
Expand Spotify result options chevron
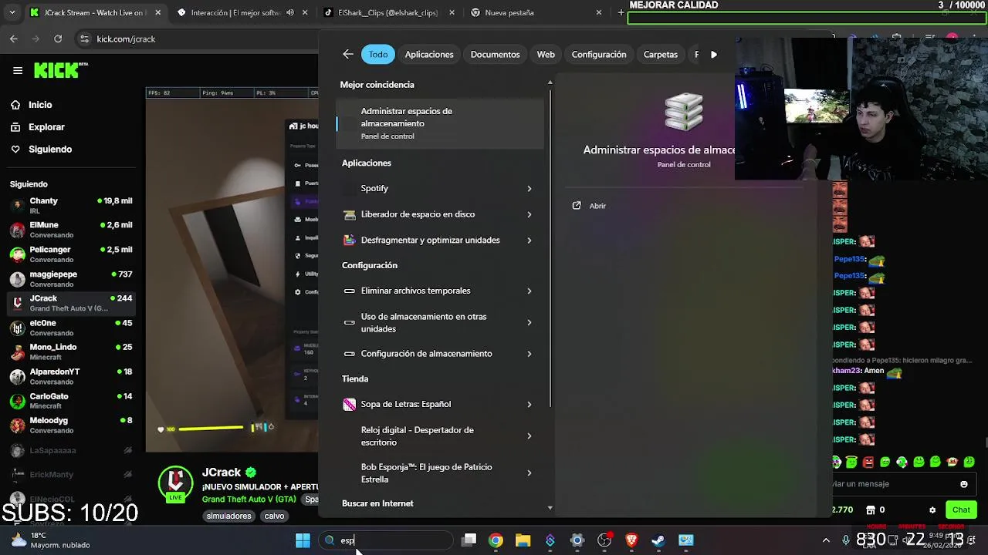pyautogui.click(x=530, y=188)
